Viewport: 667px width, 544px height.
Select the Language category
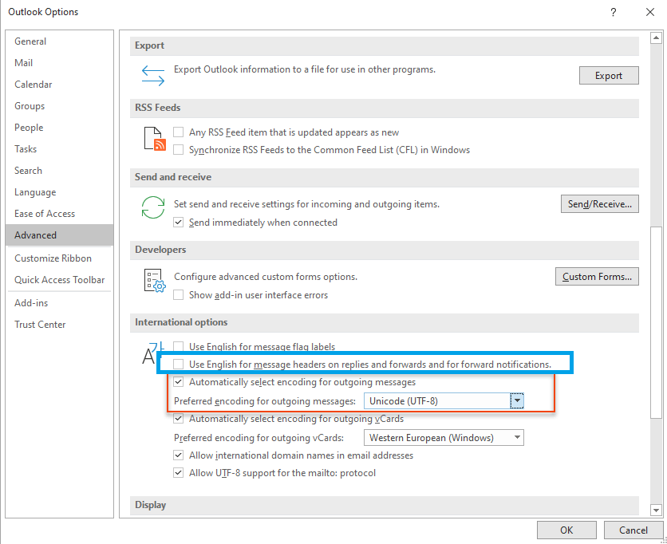click(x=60, y=192)
